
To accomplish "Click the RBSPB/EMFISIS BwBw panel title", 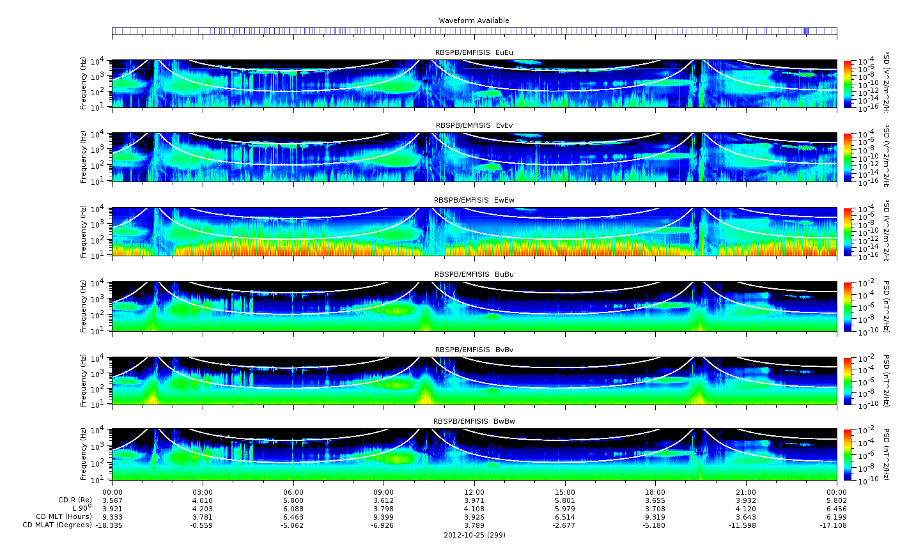I will click(x=474, y=421).
